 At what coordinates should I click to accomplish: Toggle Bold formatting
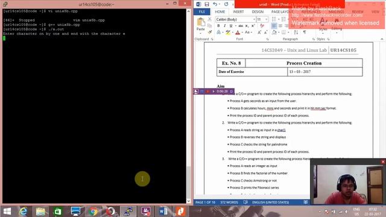[x=218, y=26]
